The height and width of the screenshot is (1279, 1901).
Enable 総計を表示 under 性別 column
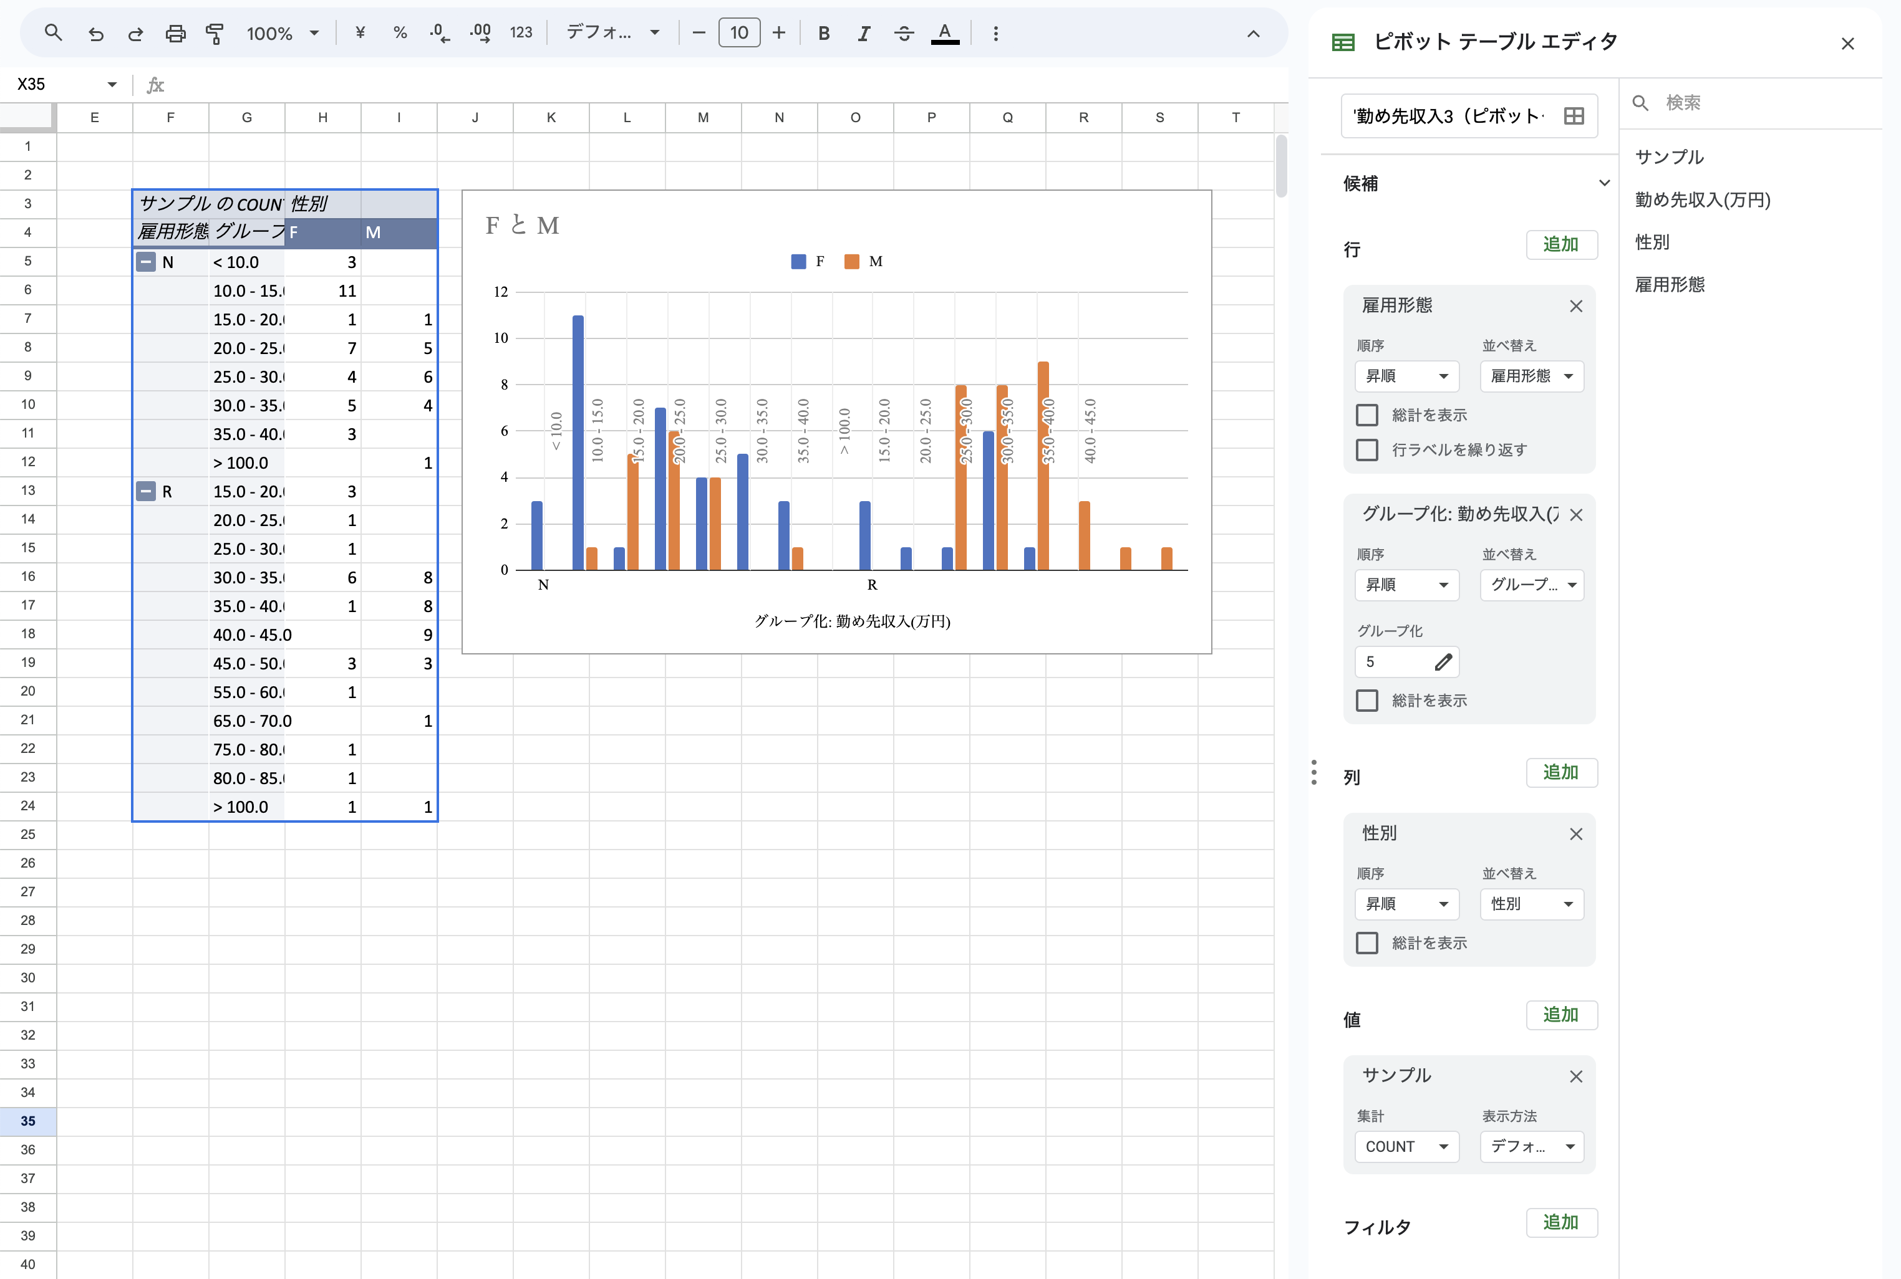(x=1367, y=943)
